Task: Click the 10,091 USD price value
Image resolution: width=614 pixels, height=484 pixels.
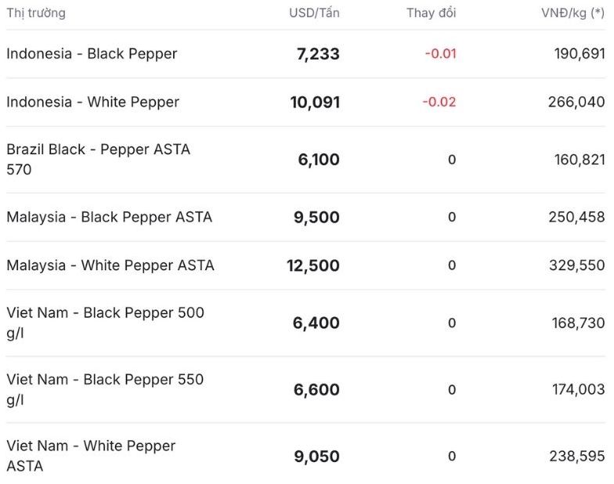Action: click(313, 103)
